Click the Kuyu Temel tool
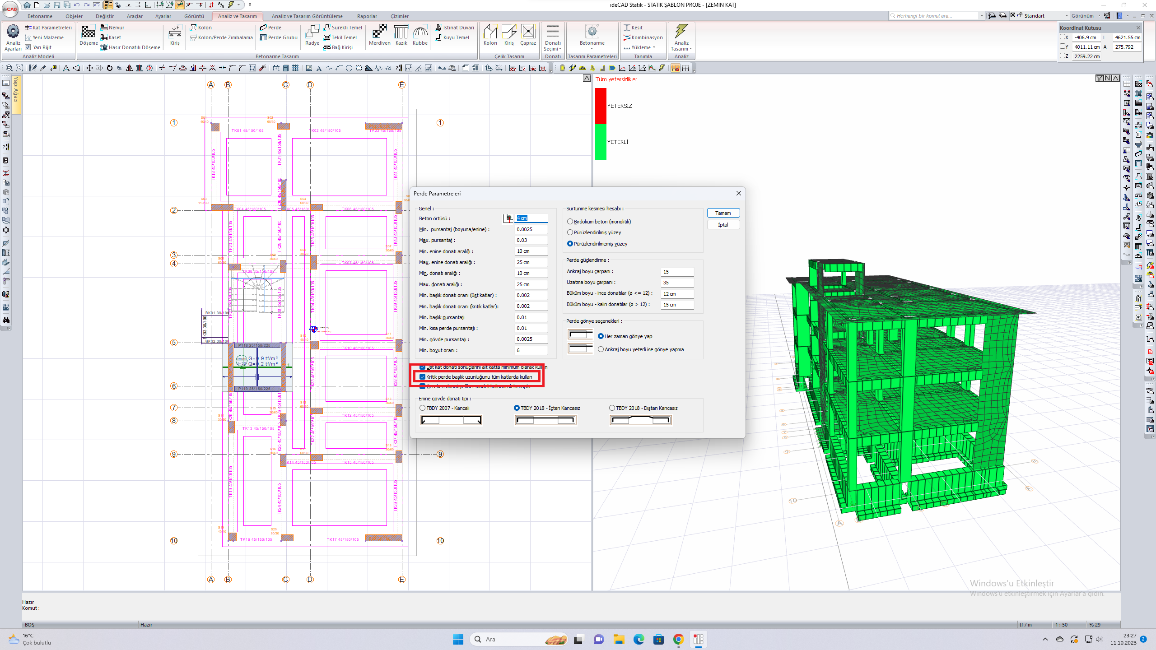 coord(452,37)
